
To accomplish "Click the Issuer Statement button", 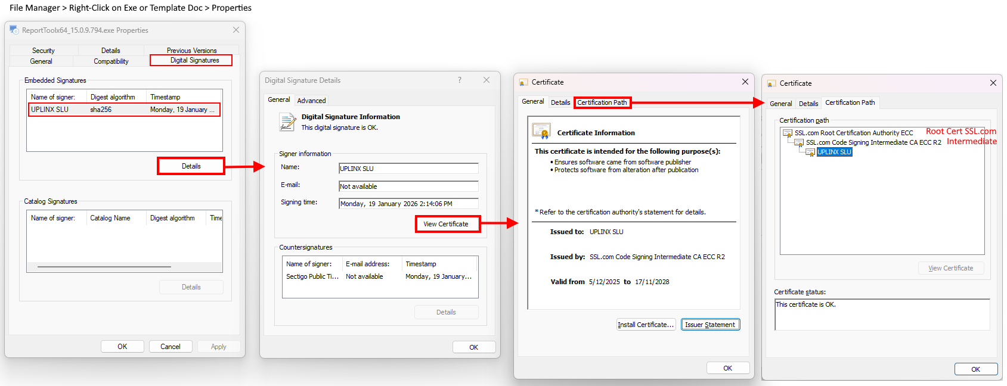I will pos(710,325).
